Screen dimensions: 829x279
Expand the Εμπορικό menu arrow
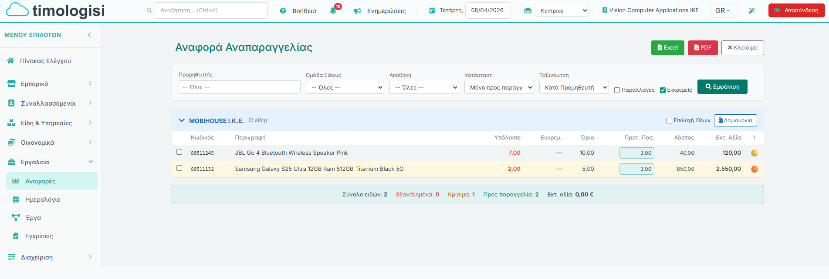[90, 83]
